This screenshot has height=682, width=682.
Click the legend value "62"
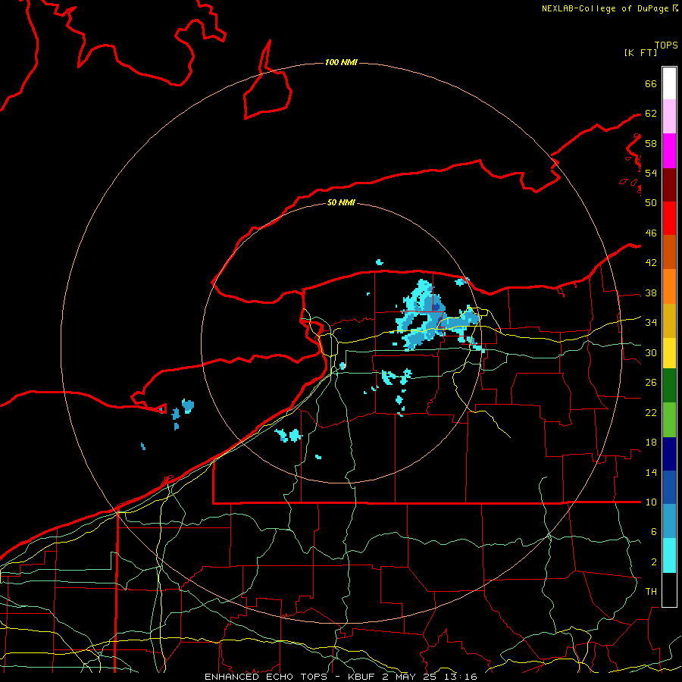[x=651, y=114]
